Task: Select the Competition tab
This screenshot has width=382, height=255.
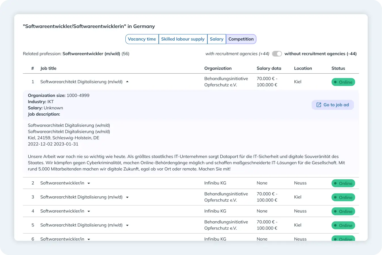Action: [241, 39]
